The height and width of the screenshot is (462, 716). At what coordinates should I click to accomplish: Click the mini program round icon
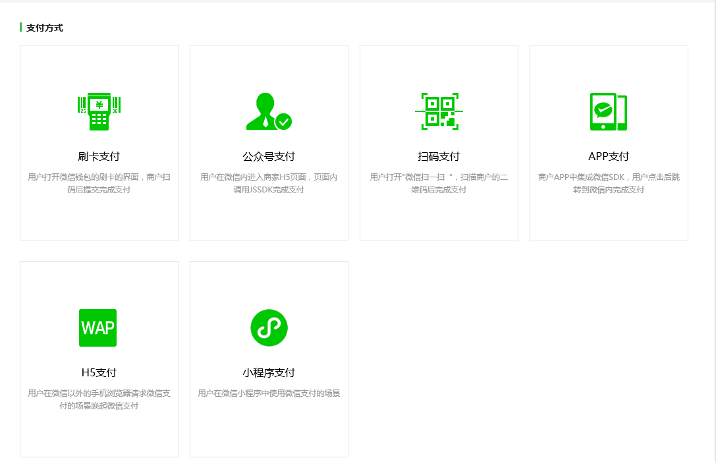(269, 328)
